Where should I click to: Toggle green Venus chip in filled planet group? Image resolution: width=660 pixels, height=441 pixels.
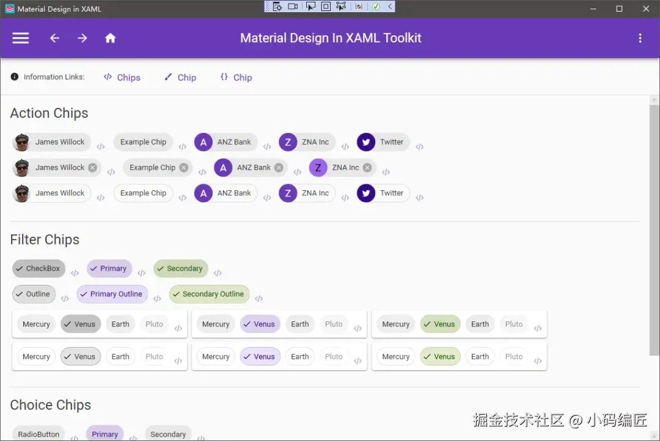440,324
